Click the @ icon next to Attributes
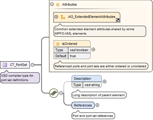The image size is (153, 120). (58, 5)
